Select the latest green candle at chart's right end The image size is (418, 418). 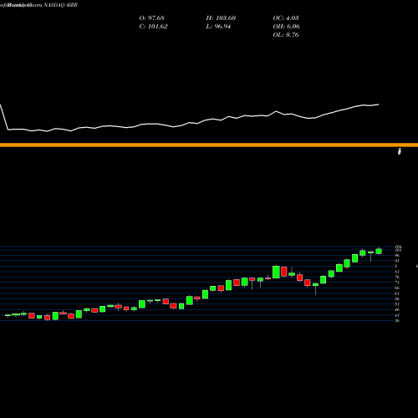pos(379,251)
